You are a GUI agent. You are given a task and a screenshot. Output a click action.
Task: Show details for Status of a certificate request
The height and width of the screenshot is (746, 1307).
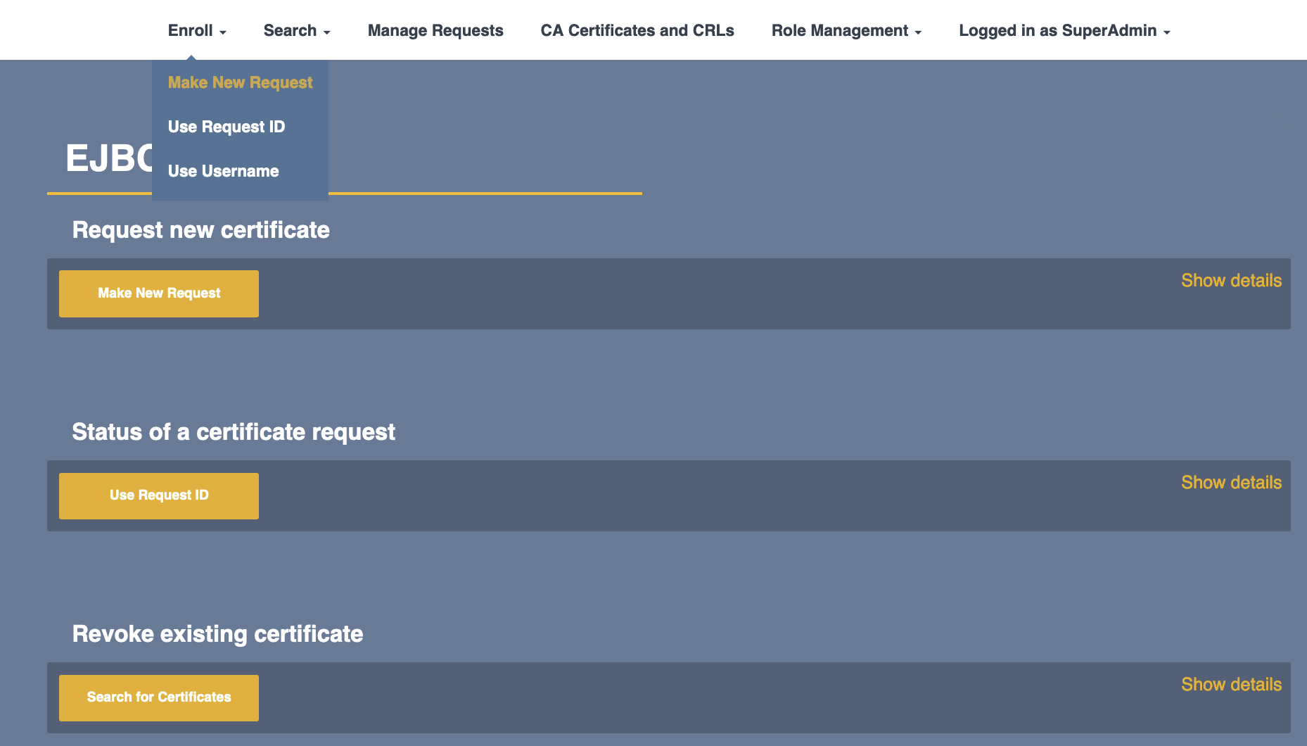pyautogui.click(x=1231, y=482)
